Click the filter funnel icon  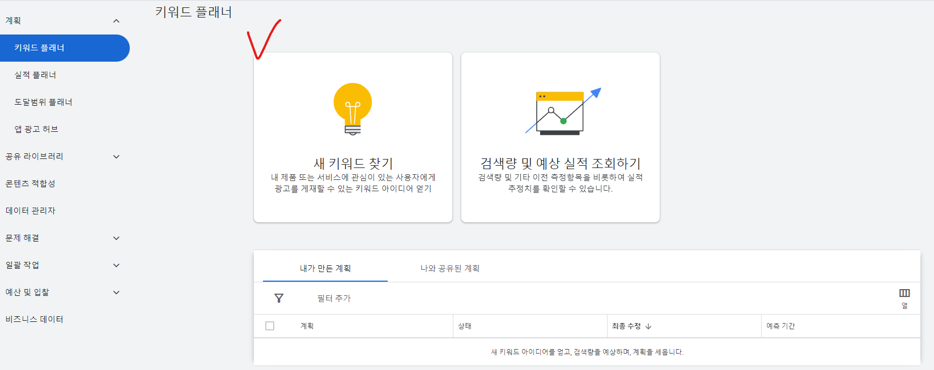tap(279, 298)
